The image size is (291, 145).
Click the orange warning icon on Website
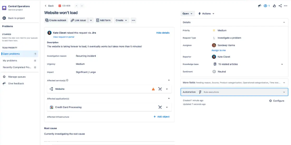point(153,89)
